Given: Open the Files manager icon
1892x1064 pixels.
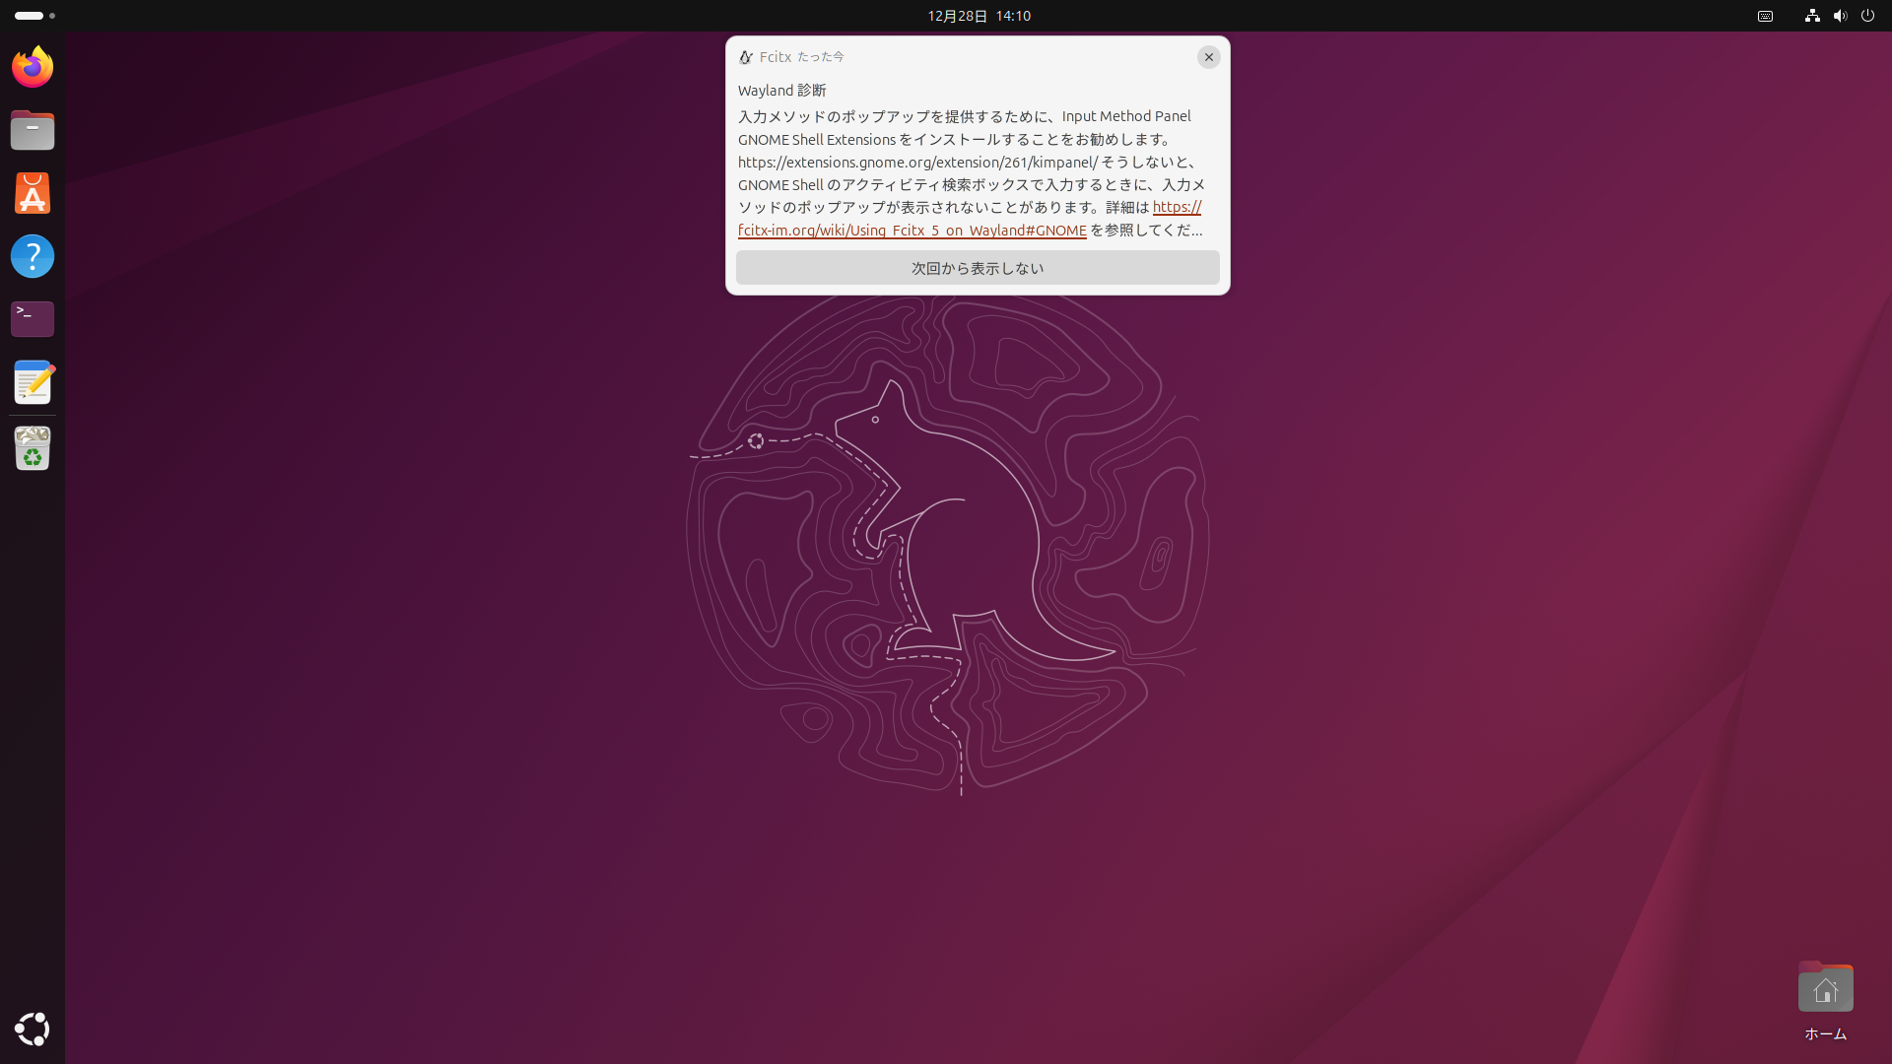Looking at the screenshot, I should (33, 130).
